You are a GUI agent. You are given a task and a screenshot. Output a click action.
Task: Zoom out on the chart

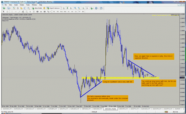pyautogui.click(x=79, y=8)
